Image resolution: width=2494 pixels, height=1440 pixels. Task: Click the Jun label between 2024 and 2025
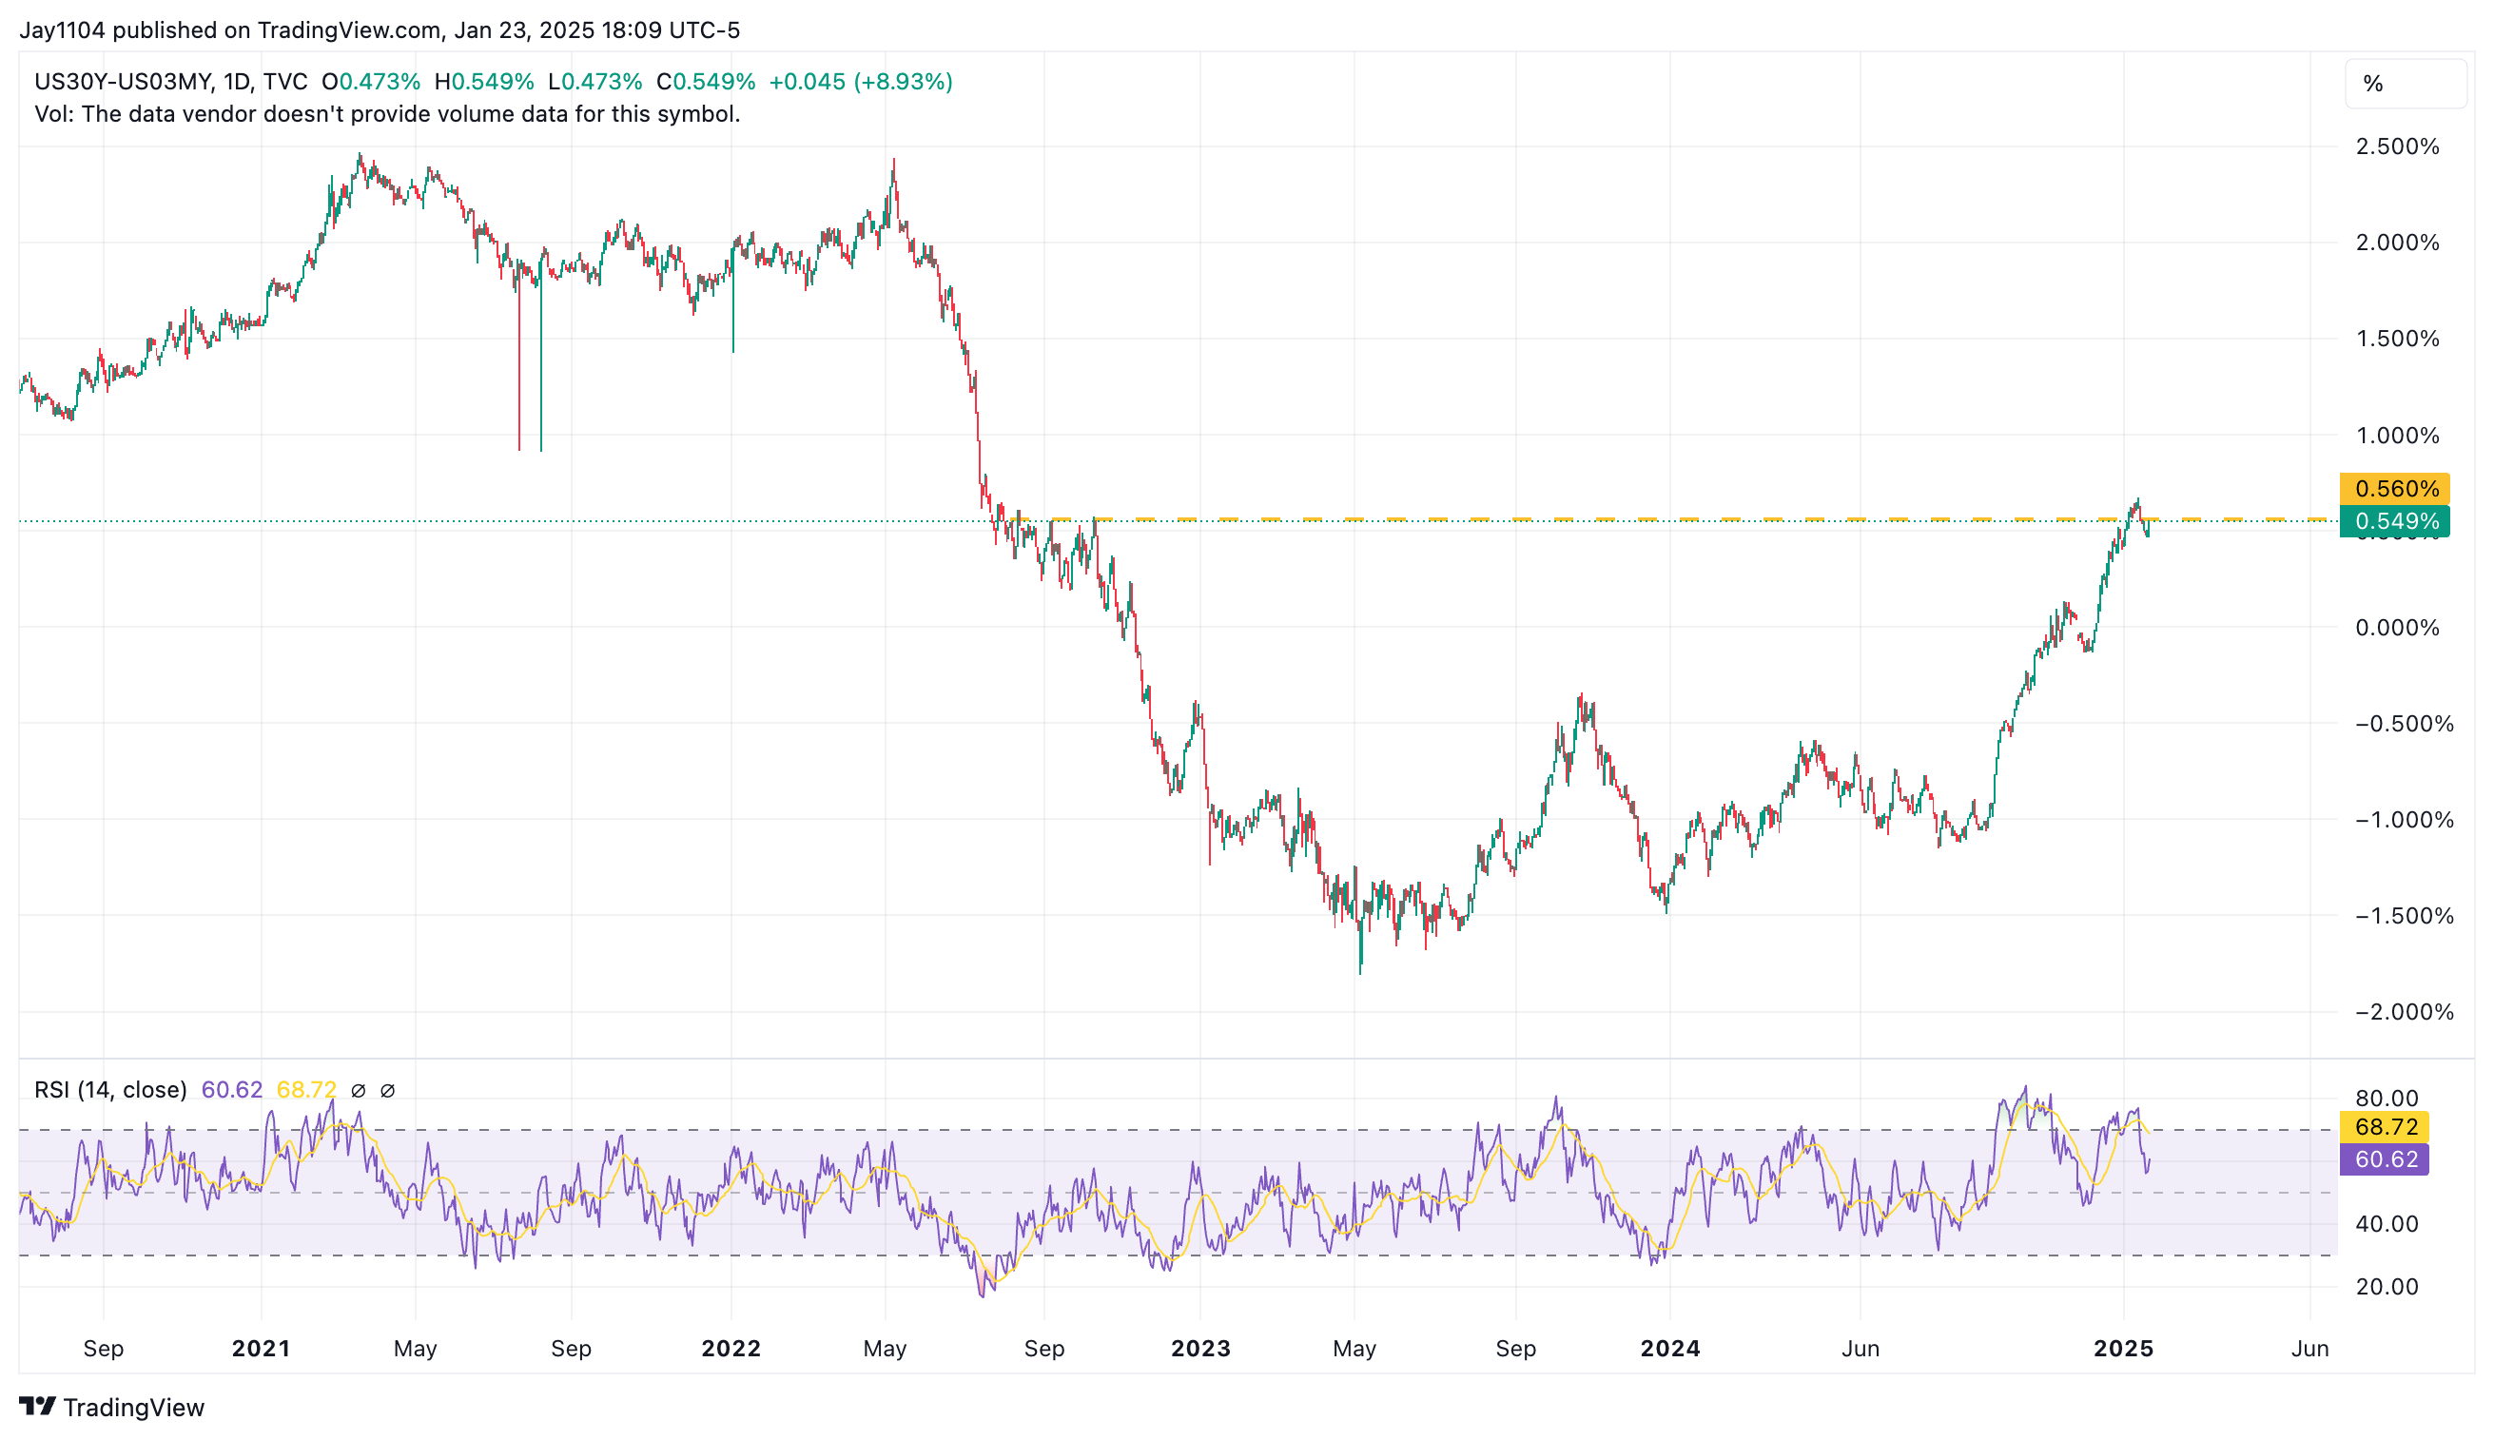tap(1861, 1348)
